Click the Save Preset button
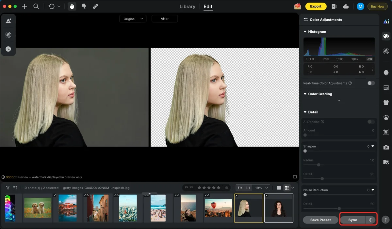Screen dimensions: 392x229 [320, 220]
